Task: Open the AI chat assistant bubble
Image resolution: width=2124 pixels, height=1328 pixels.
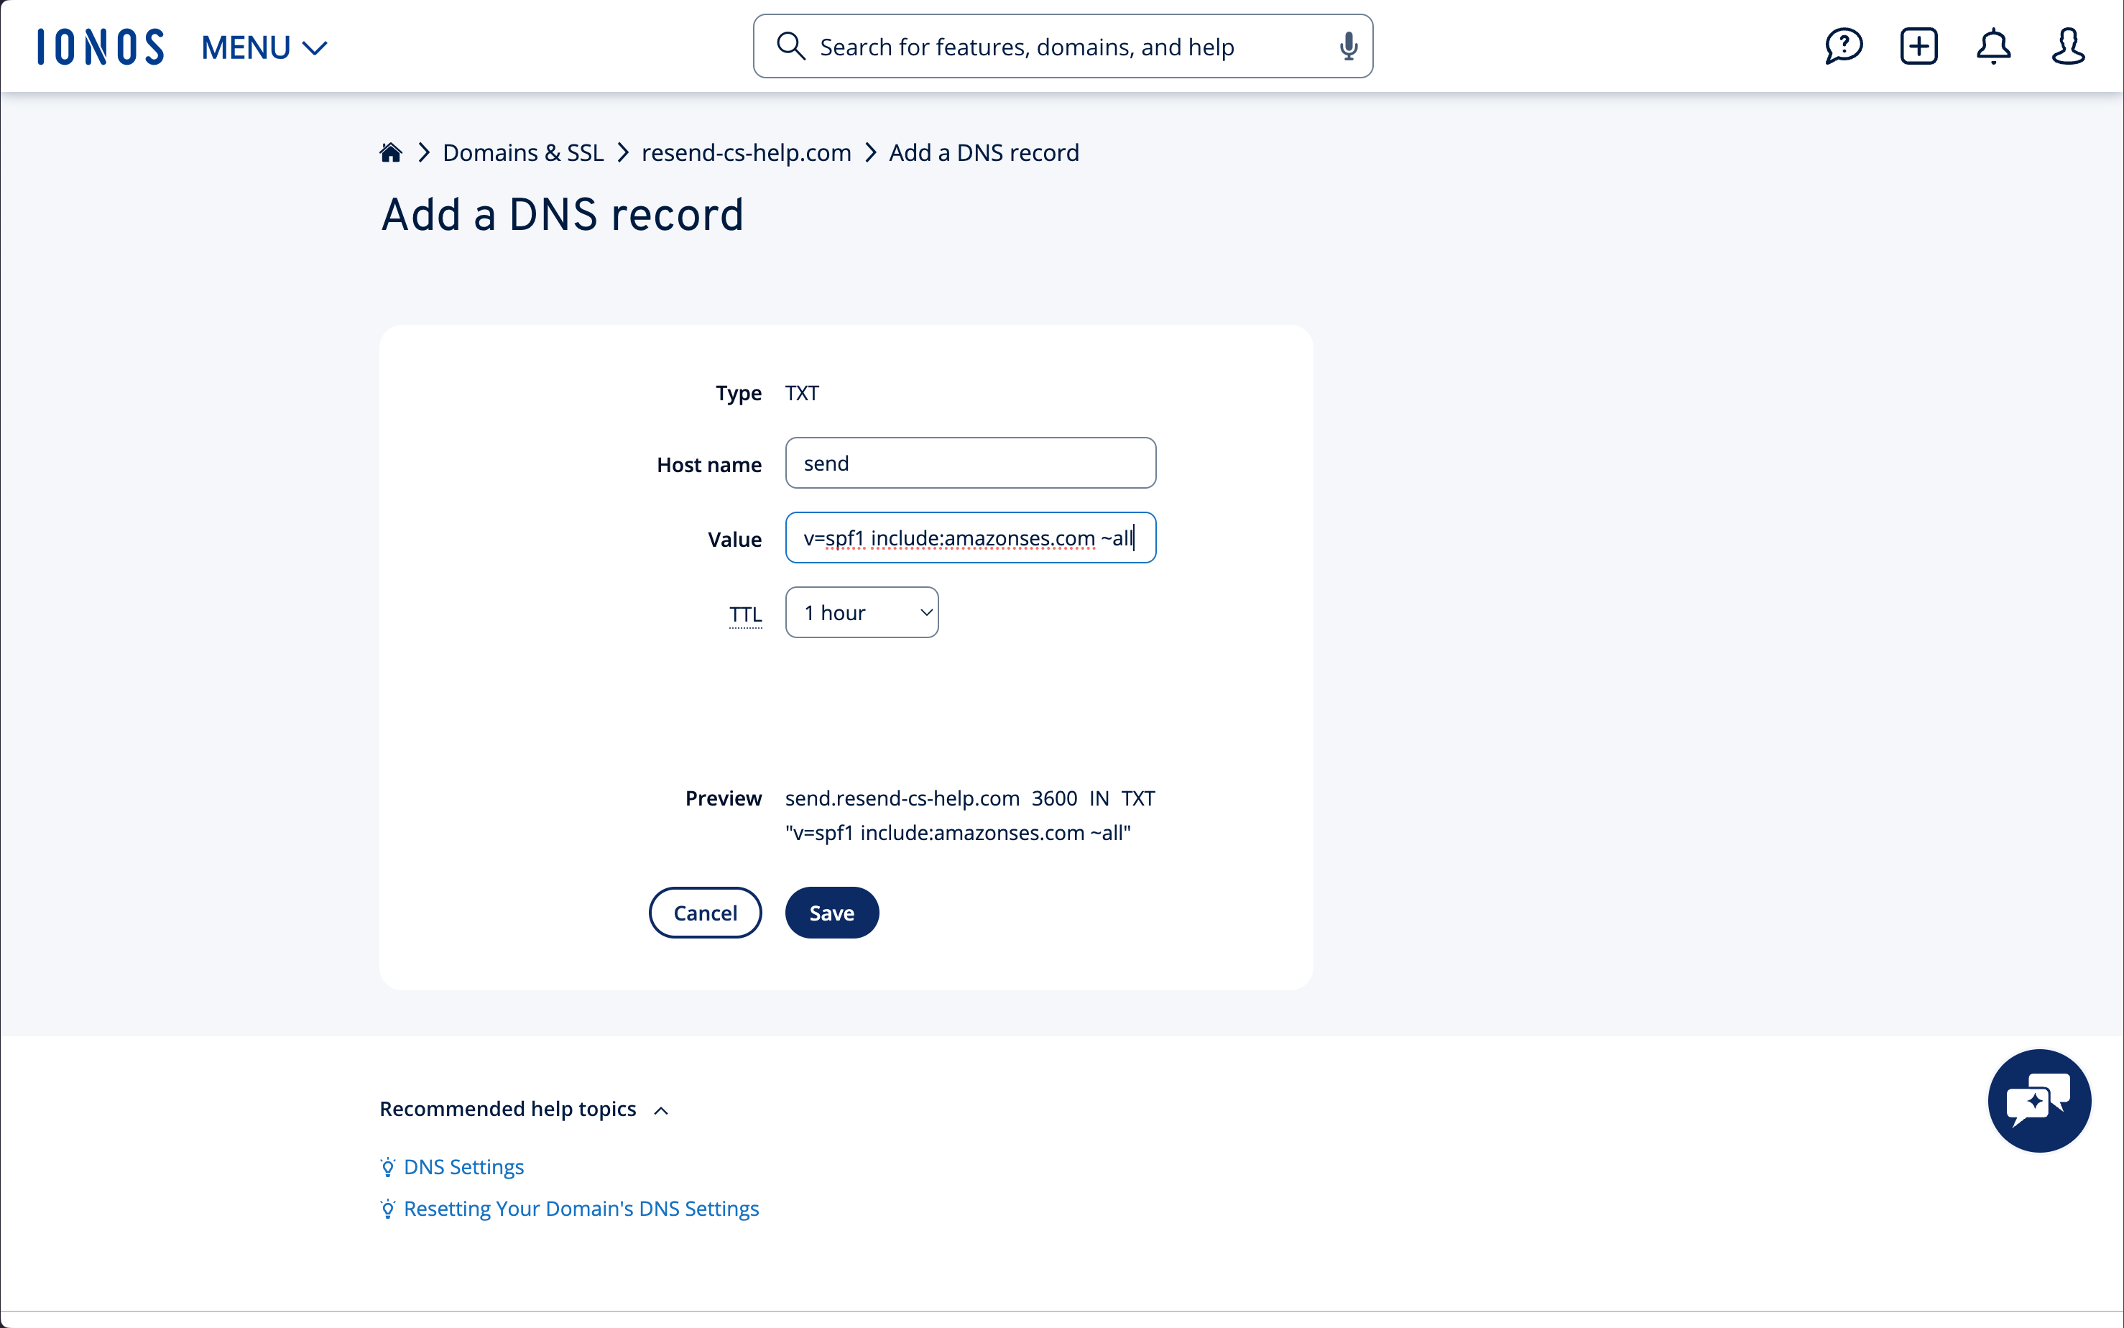Action: click(2038, 1100)
